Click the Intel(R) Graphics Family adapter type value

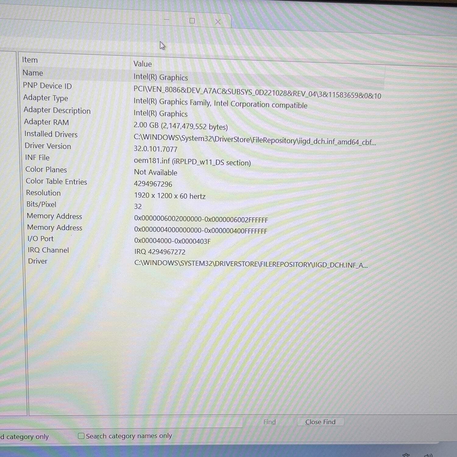pos(220,103)
